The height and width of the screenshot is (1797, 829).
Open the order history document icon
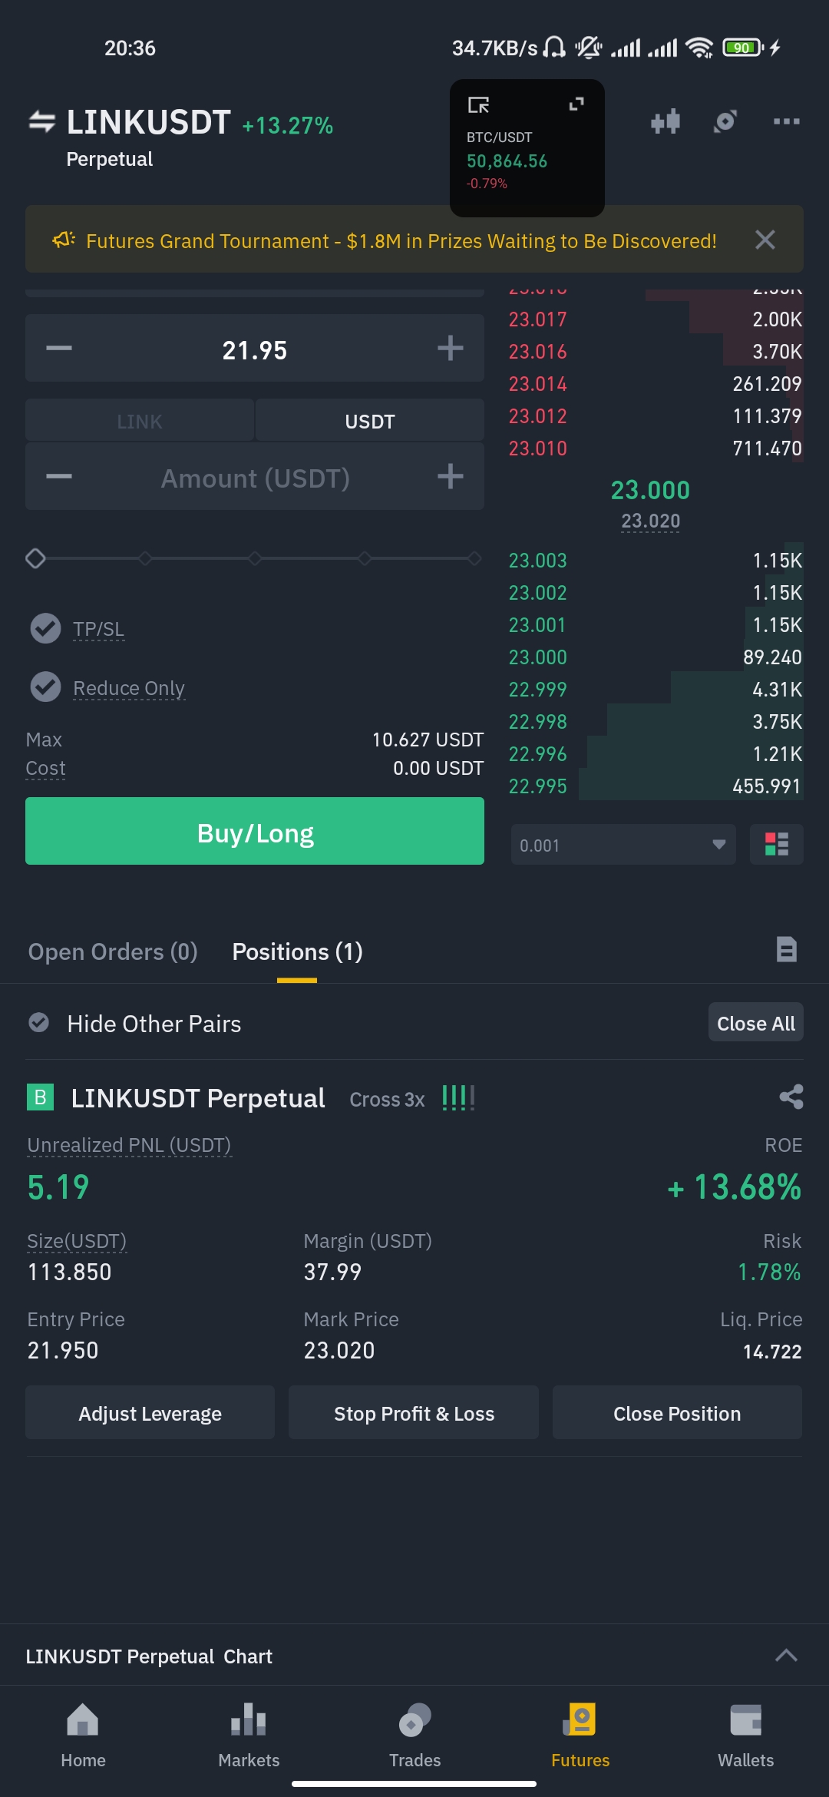(786, 950)
